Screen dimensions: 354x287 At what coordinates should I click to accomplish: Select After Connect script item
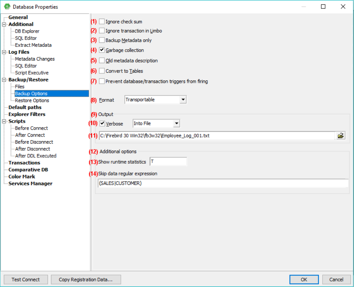[30, 135]
